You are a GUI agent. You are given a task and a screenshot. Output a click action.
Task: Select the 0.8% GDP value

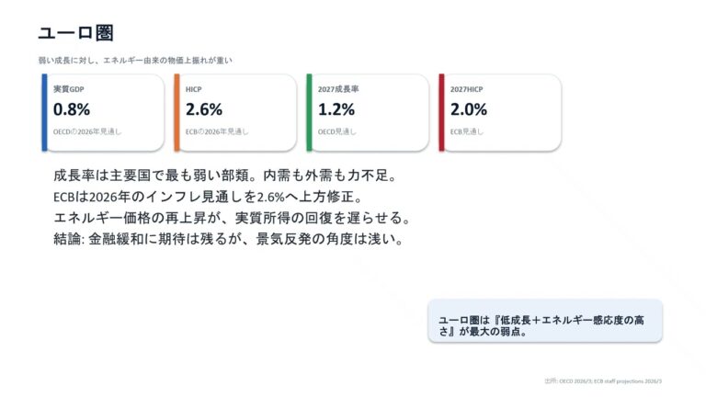pos(72,109)
